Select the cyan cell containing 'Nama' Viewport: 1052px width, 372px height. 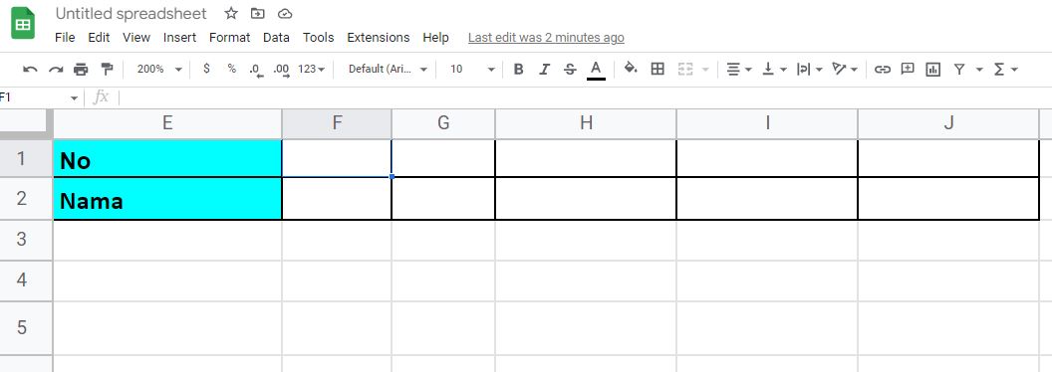click(167, 199)
